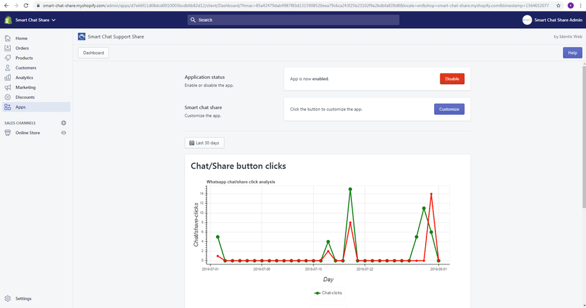Click the red Disable button
The height and width of the screenshot is (308, 586).
click(x=452, y=78)
